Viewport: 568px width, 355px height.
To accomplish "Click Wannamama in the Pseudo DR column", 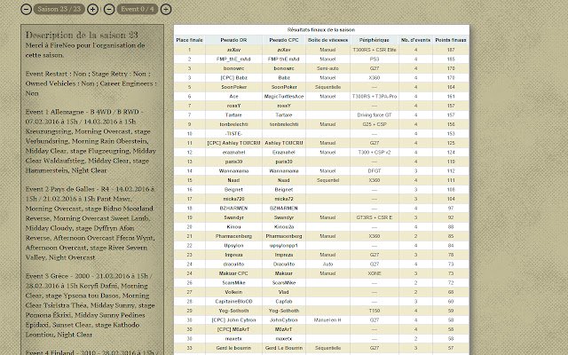I will (233, 171).
